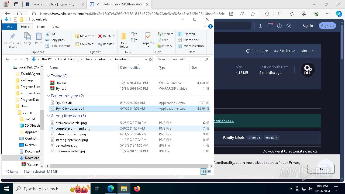Screen dimensions: 345x194
Task: Click History in Open group
Action: [x=165, y=46]
